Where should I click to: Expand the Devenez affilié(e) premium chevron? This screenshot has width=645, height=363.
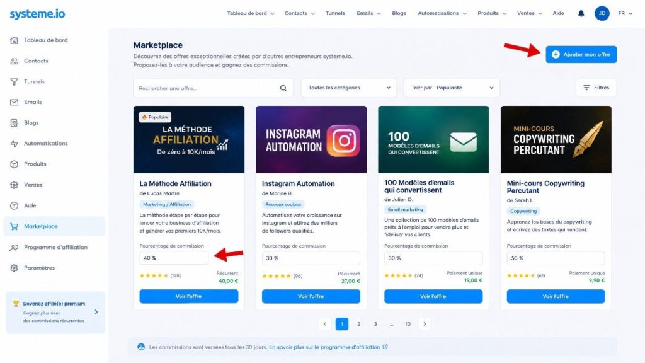click(96, 312)
